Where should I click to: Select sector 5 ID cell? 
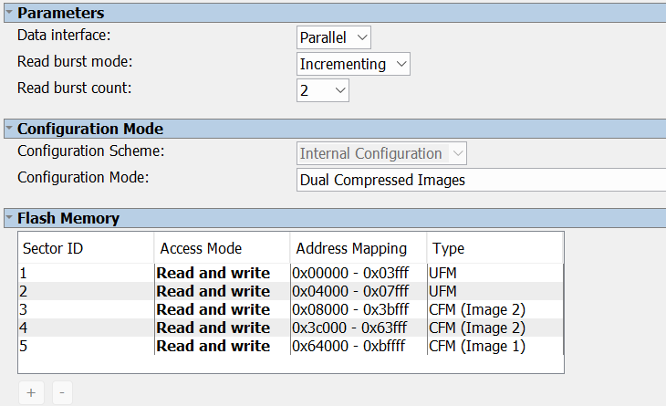(86, 346)
